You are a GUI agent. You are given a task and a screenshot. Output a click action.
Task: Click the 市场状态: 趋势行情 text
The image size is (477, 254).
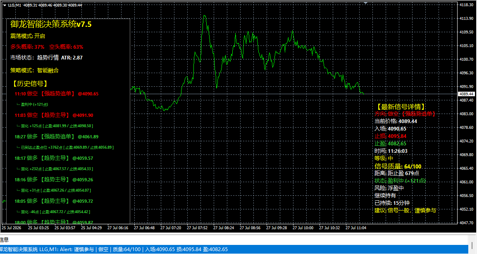point(34,58)
